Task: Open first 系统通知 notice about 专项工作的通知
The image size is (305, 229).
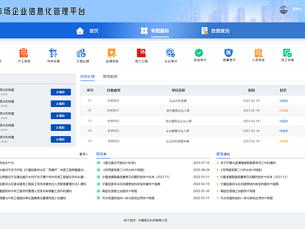Action: point(248,163)
